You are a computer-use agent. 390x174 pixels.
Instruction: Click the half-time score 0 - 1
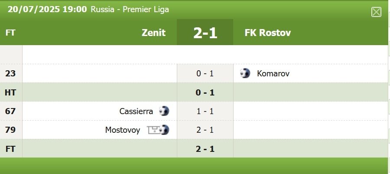pyautogui.click(x=205, y=92)
